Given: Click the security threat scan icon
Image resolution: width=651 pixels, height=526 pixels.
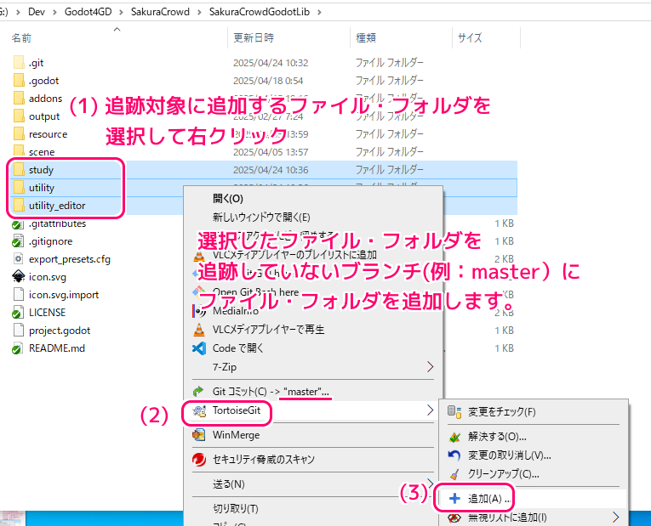Looking at the screenshot, I should point(199,459).
